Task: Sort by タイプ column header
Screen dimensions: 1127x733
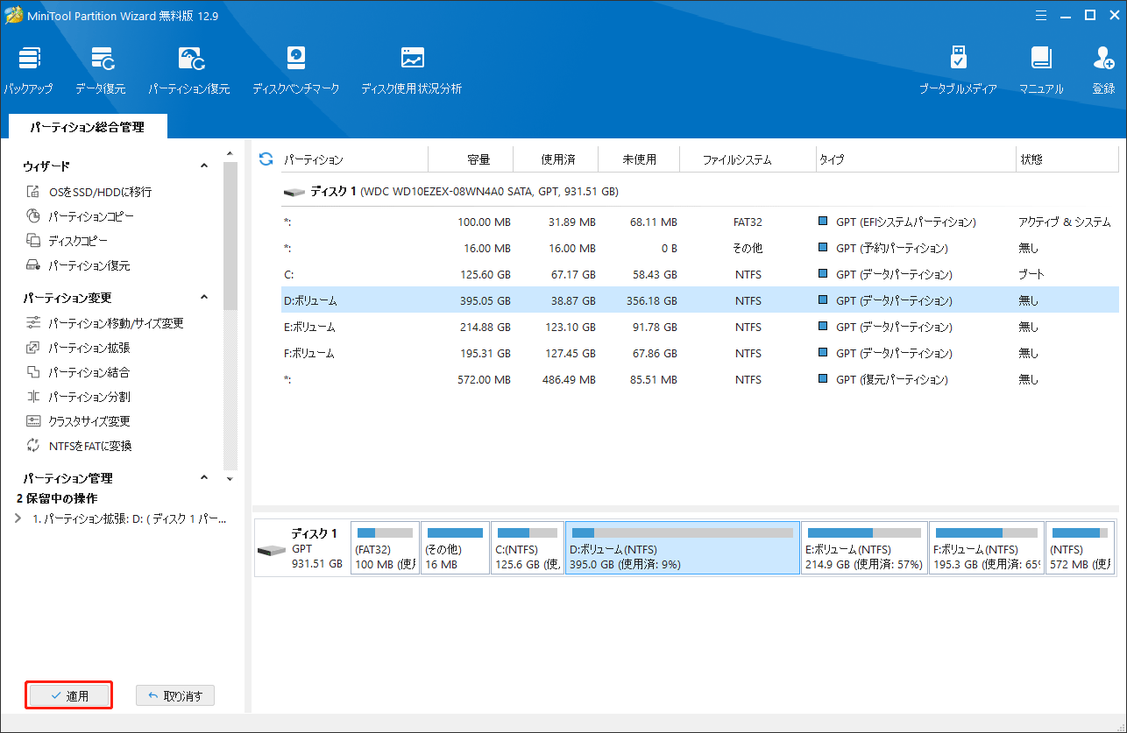Action: pyautogui.click(x=915, y=159)
